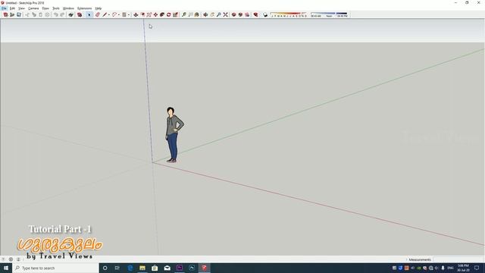Click the Cut icon

pyautogui.click(x=27, y=14)
